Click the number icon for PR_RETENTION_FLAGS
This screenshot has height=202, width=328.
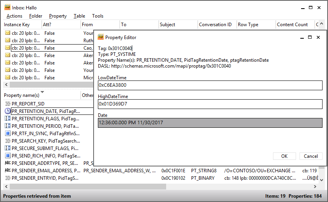(7, 119)
